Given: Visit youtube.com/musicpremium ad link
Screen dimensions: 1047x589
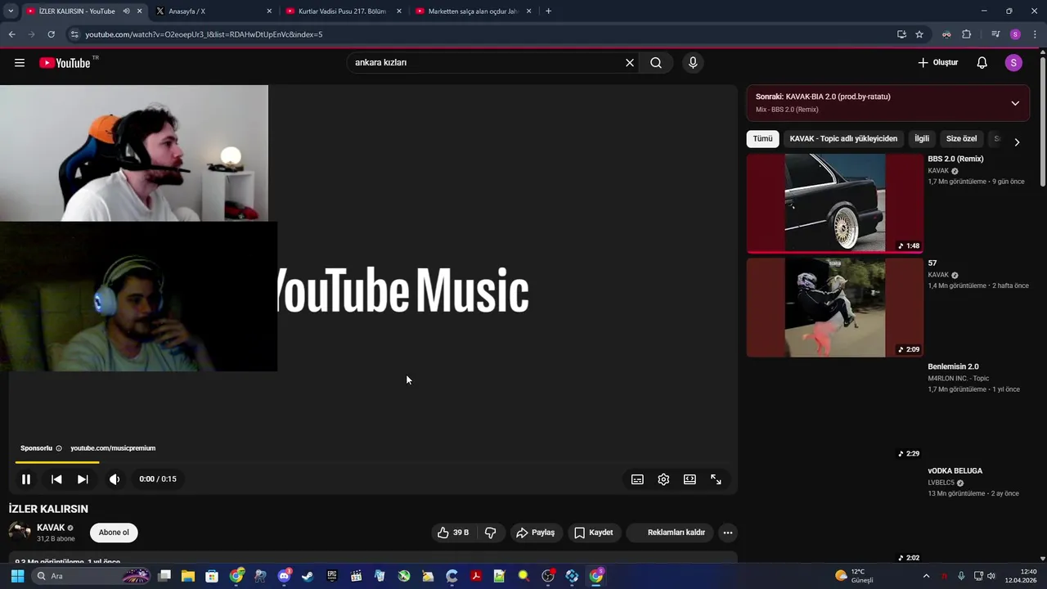Looking at the screenshot, I should coord(113,448).
